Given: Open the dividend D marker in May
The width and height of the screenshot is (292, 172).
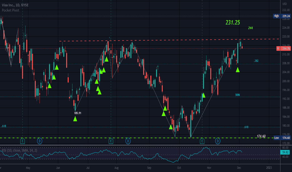Looking at the screenshot, I should [39, 141].
